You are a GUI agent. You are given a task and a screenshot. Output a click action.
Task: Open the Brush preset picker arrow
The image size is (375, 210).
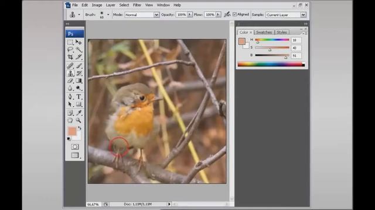[x=108, y=15]
